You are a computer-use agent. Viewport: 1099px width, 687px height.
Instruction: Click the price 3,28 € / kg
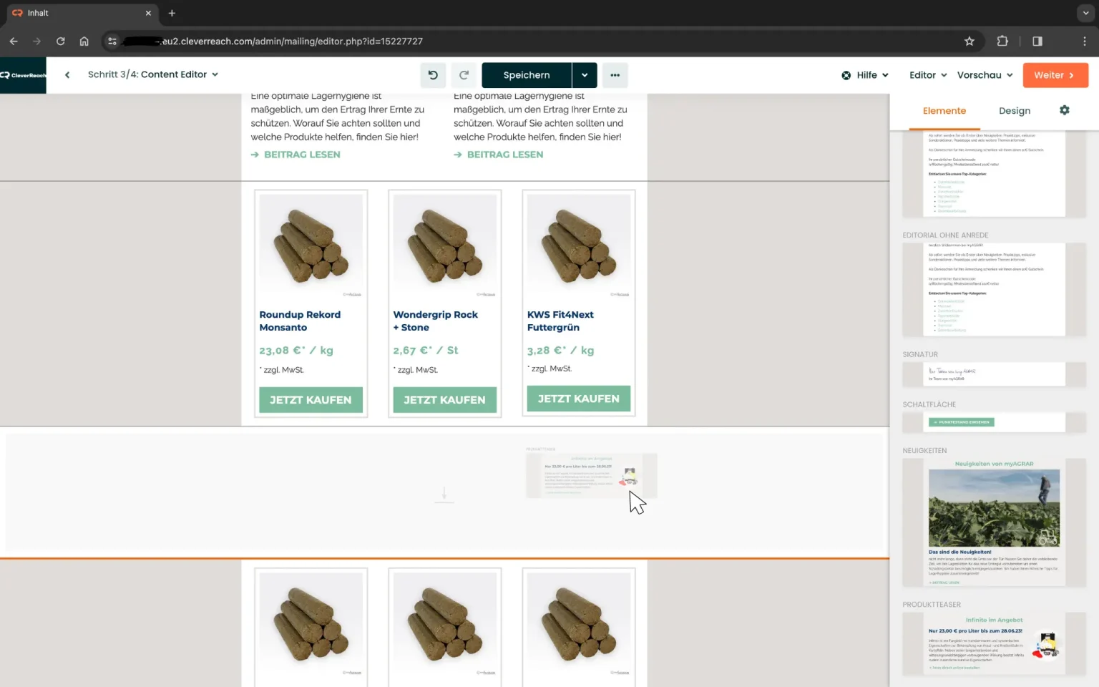tap(561, 350)
